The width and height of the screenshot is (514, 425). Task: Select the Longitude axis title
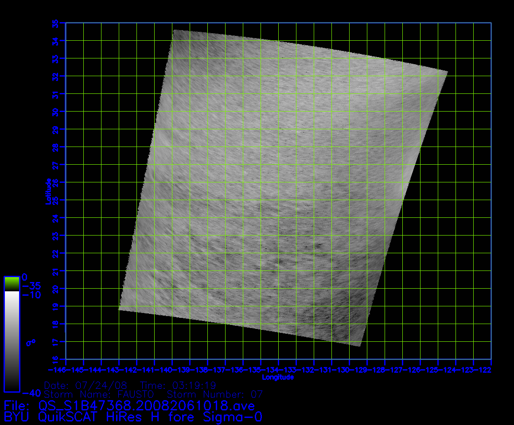(x=278, y=377)
